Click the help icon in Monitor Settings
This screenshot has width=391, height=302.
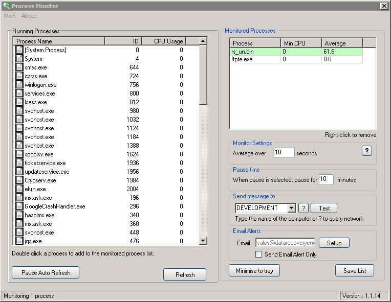pos(366,151)
